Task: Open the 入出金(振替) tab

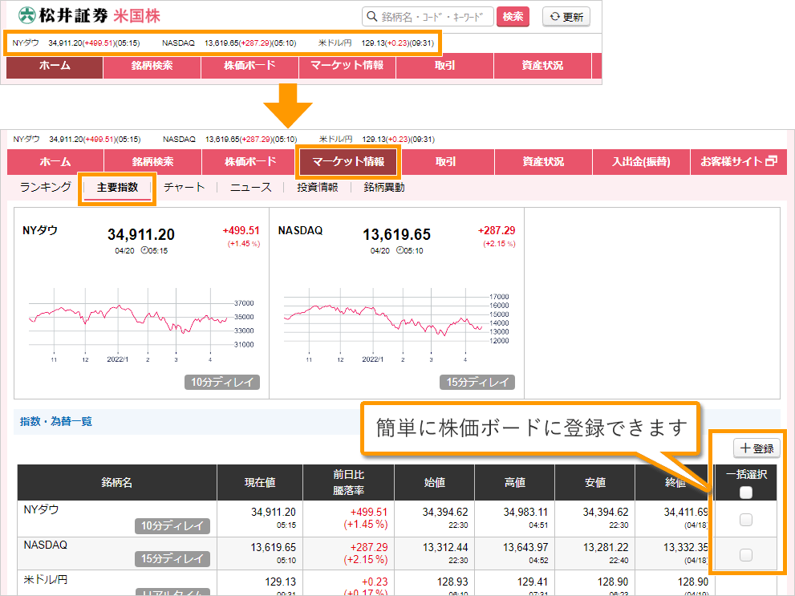Action: tap(641, 162)
